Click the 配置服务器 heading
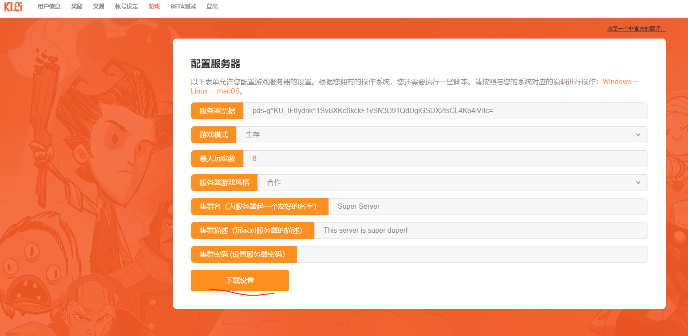The height and width of the screenshot is (336, 688). point(216,64)
